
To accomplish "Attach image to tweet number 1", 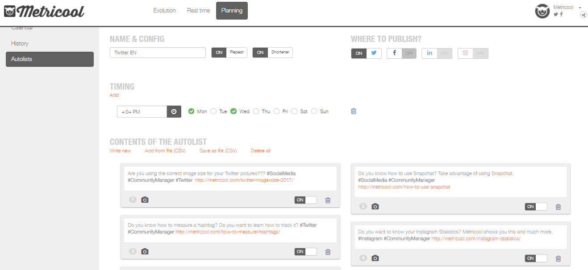I will (145, 200).
